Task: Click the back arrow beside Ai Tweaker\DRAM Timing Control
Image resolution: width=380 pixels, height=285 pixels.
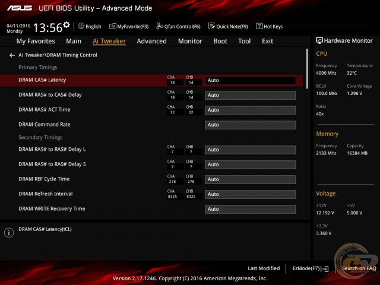Action: point(12,55)
